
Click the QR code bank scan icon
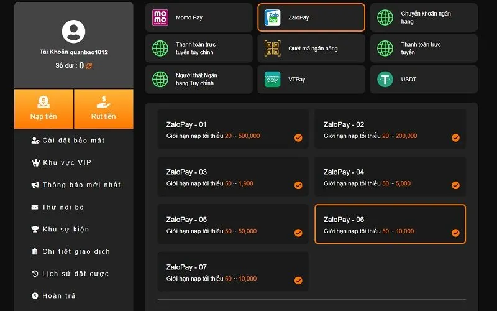tap(272, 49)
